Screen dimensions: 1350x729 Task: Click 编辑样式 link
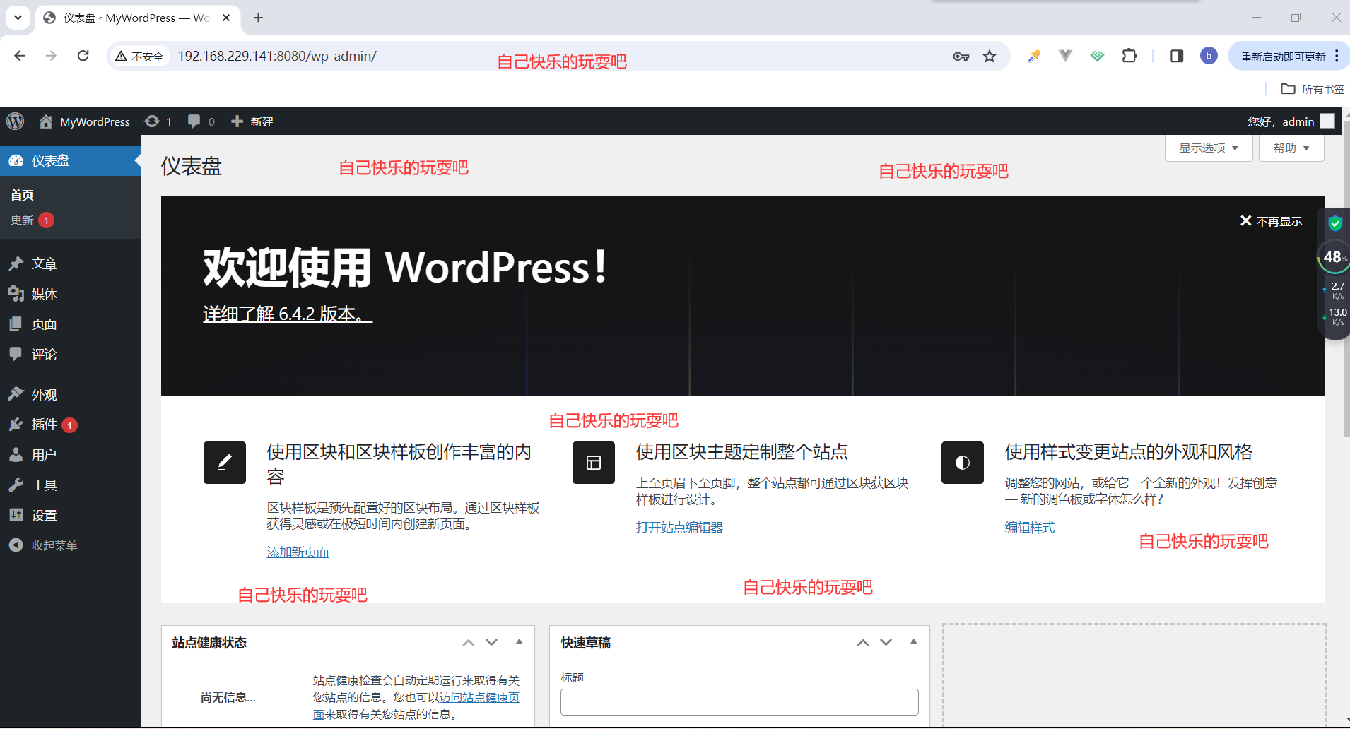click(1030, 528)
